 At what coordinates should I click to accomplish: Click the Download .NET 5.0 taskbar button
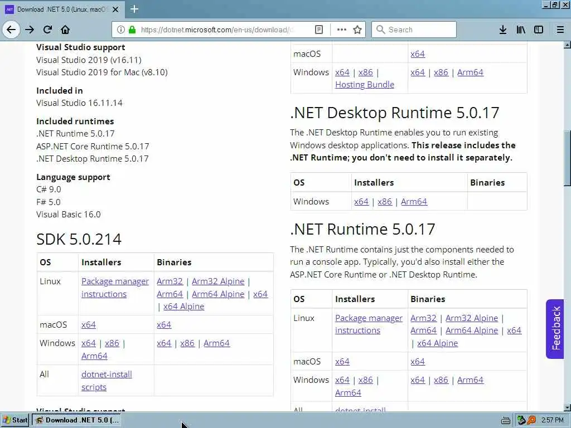coord(76,420)
